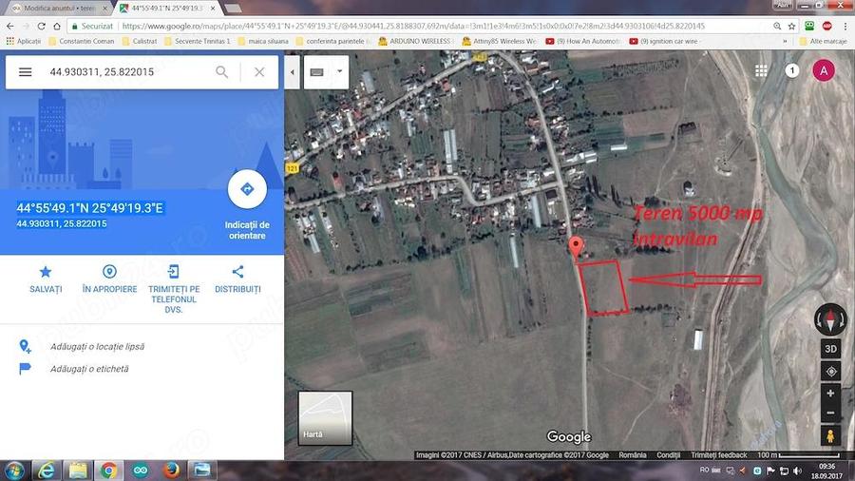Image resolution: width=855 pixels, height=481 pixels.
Task: Open Alte marcaje bookmarks folder
Action: [823, 41]
